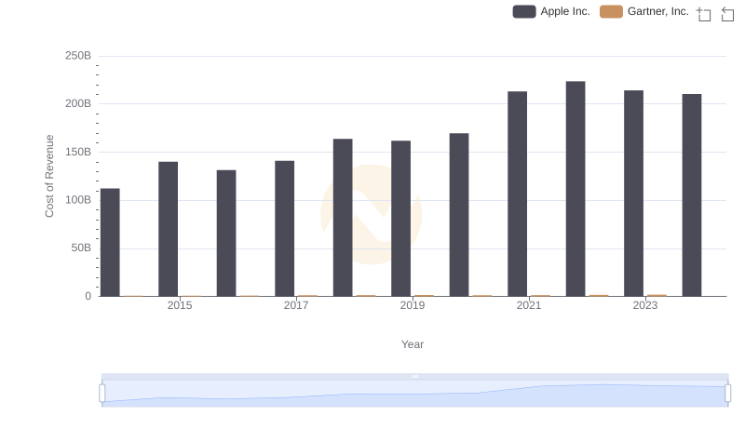Click the data zoom top drag bar

(414, 376)
